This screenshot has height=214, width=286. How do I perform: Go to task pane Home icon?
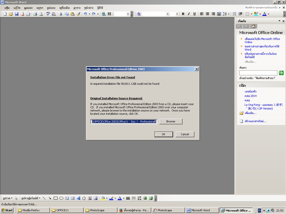253,27
